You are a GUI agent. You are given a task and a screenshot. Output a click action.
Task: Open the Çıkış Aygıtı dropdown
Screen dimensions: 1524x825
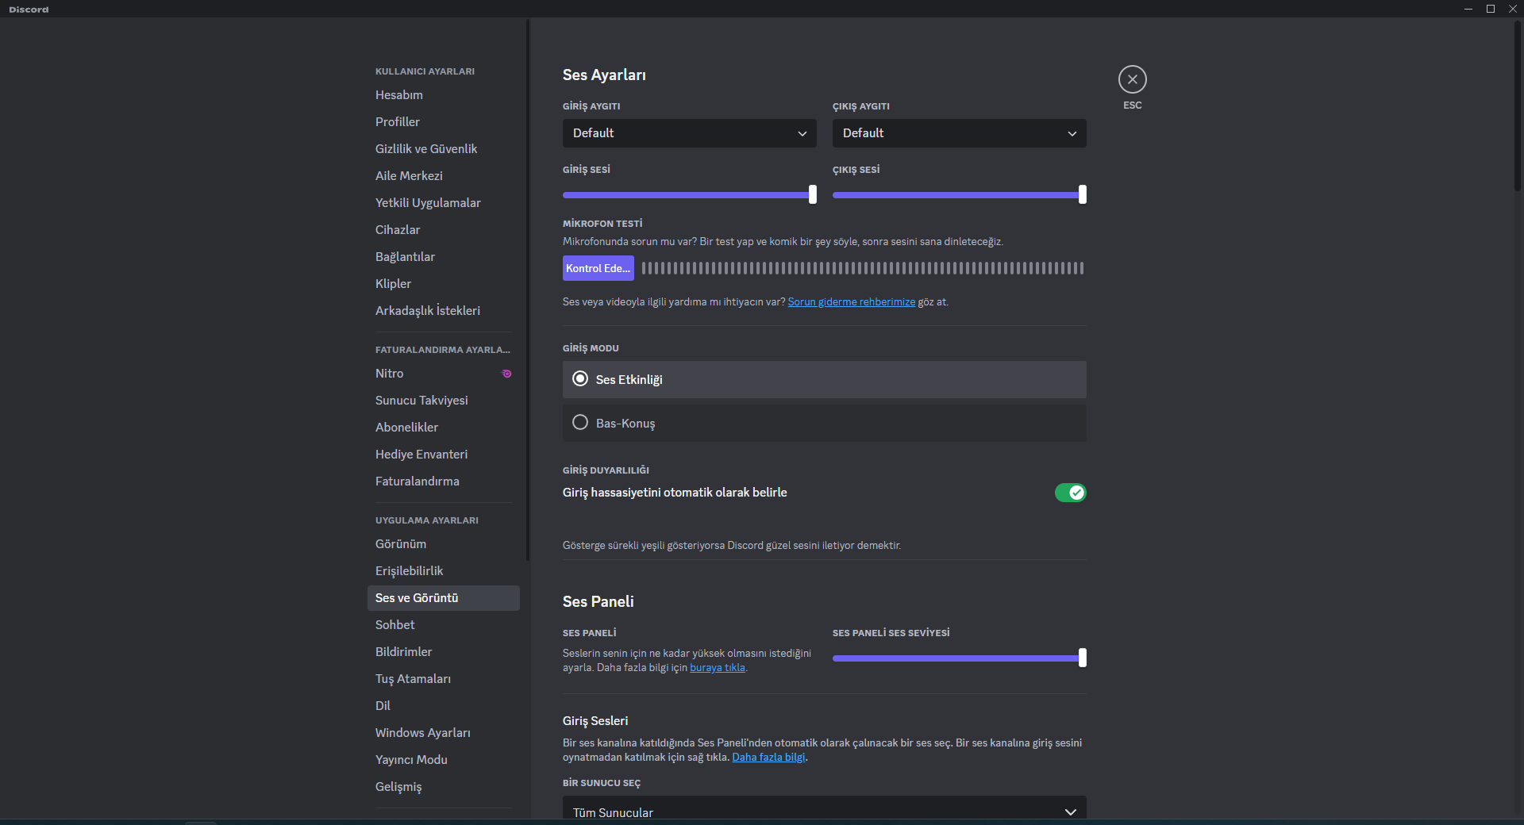coord(959,133)
